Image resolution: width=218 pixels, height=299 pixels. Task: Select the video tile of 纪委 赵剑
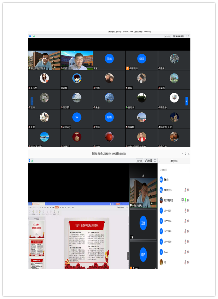pos(77,60)
